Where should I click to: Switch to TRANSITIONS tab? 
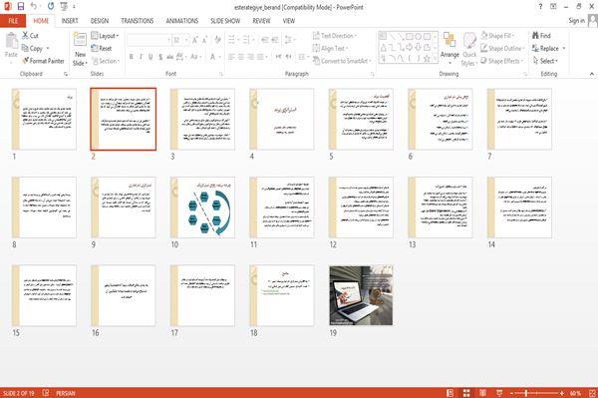coord(138,21)
